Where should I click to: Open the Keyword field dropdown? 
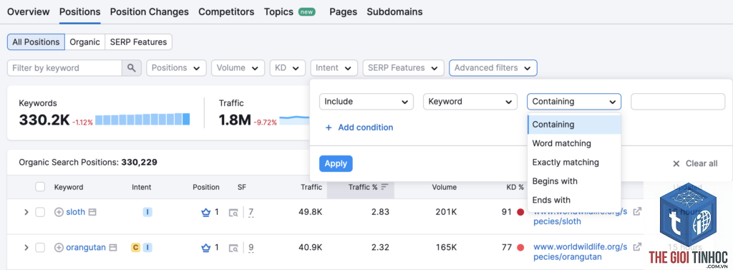coord(470,102)
